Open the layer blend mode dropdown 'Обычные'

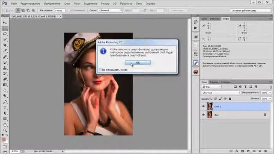tap(221, 93)
